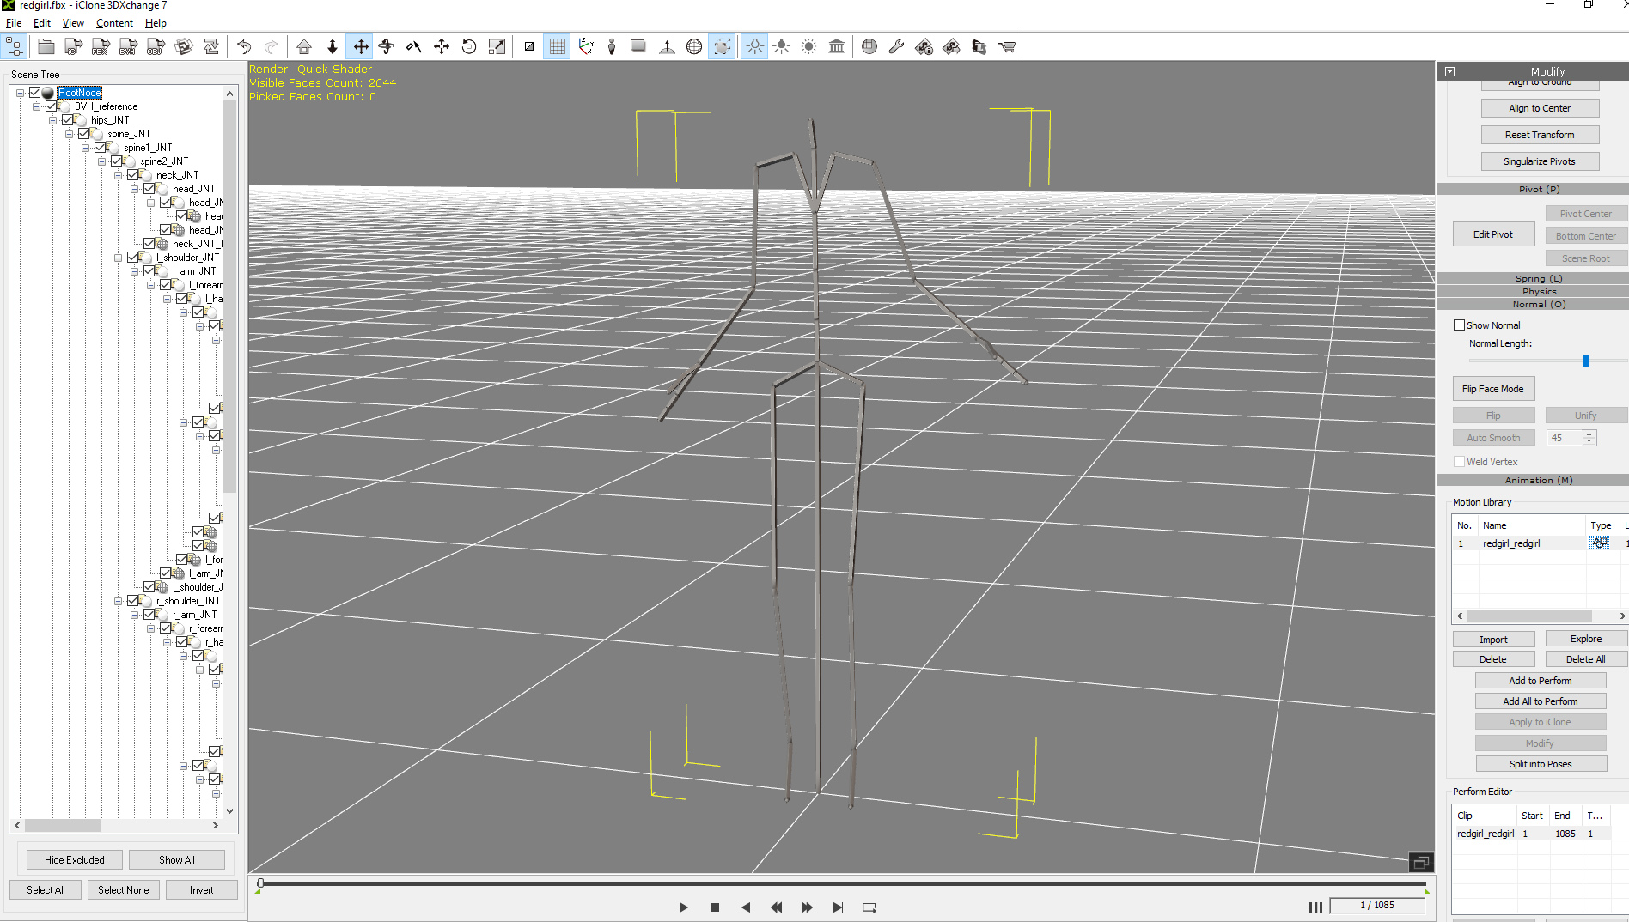Screen dimensions: 1629x922
Task: Click the Add to Perform button
Action: (x=1541, y=681)
